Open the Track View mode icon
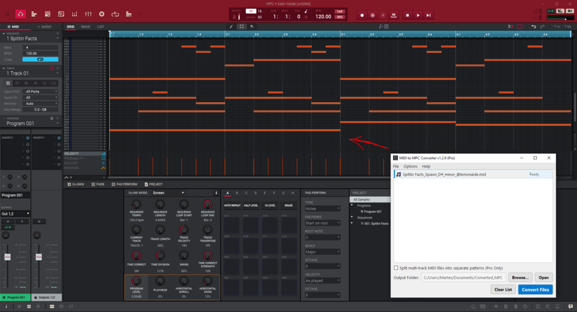The height and width of the screenshot is (312, 577). click(x=34, y=14)
